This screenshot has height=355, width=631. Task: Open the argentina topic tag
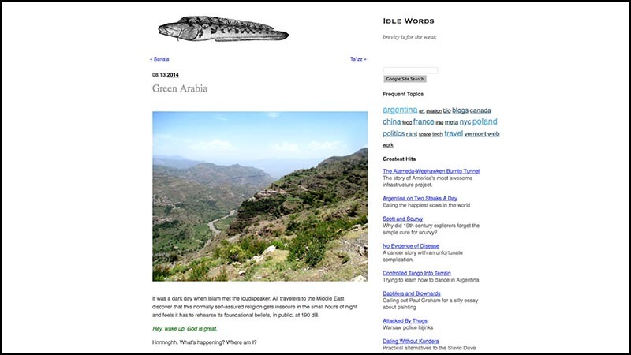(x=400, y=110)
